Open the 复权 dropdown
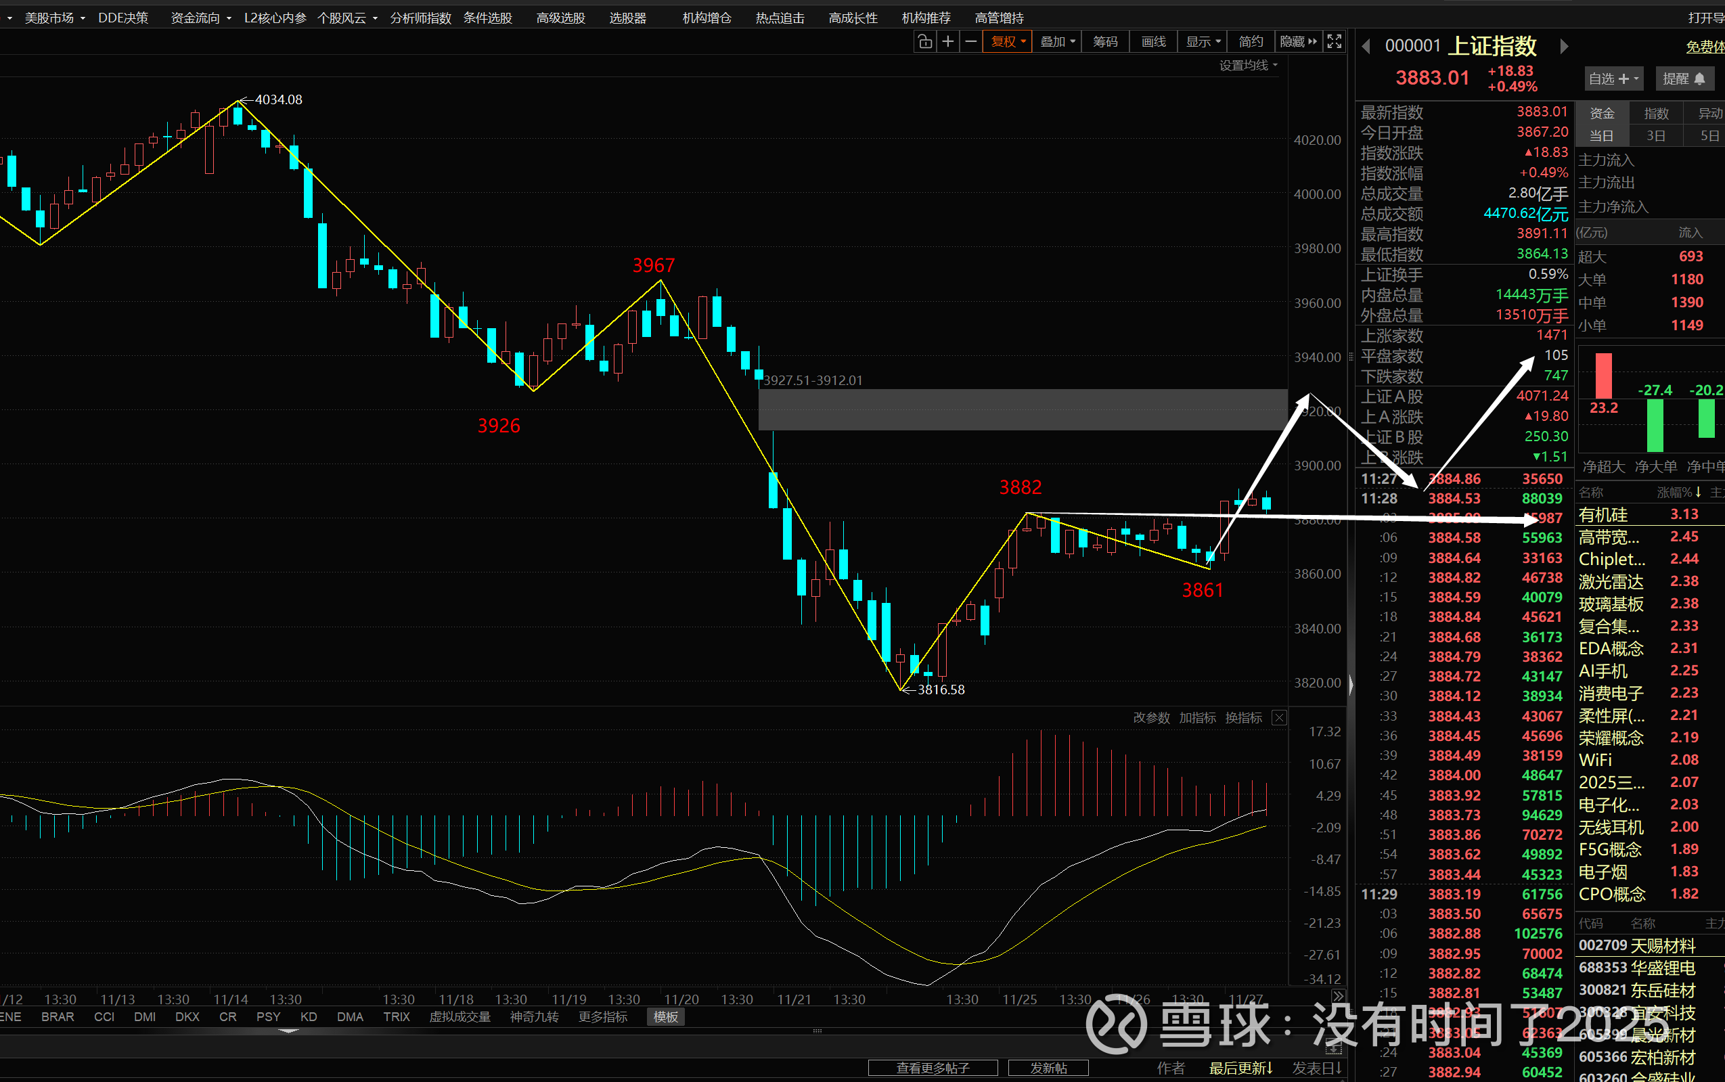Viewport: 1725px width, 1082px height. click(x=1008, y=41)
